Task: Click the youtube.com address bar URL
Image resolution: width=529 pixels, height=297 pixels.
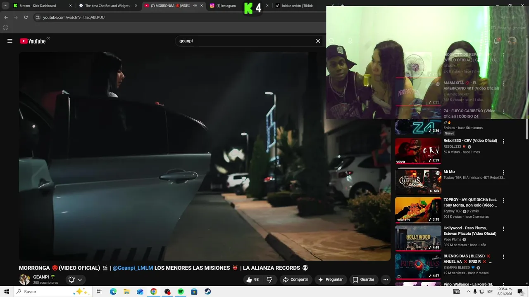Action: coord(74,17)
